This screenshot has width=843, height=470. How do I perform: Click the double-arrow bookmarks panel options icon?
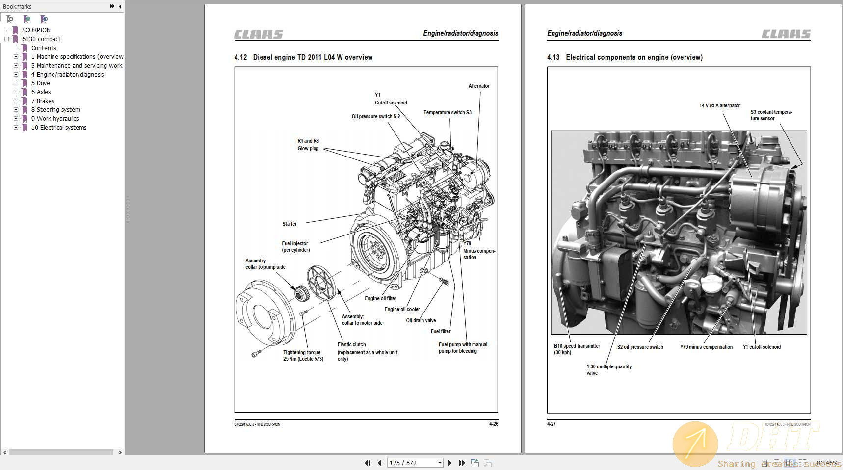point(112,6)
